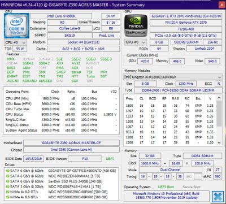Click the memory timings scrollbar thumb
This screenshot has width=226, height=204.
(219, 113)
